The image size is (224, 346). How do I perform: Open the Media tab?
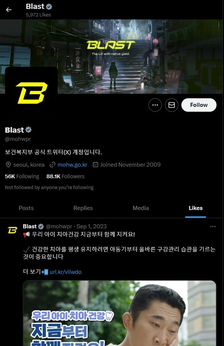coord(141,208)
